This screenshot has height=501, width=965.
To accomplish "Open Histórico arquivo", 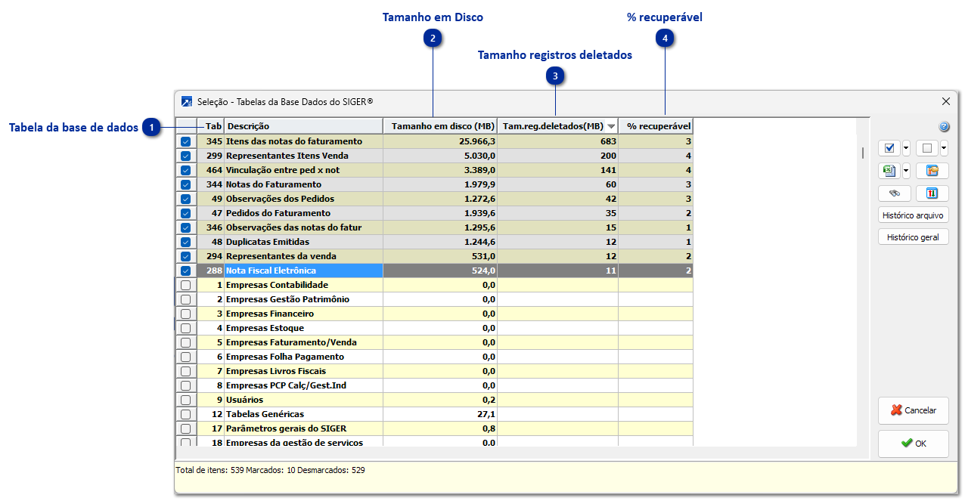I will click(913, 215).
